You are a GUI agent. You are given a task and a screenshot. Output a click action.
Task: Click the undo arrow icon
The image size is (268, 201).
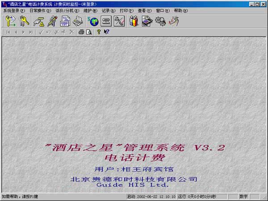click(49, 32)
